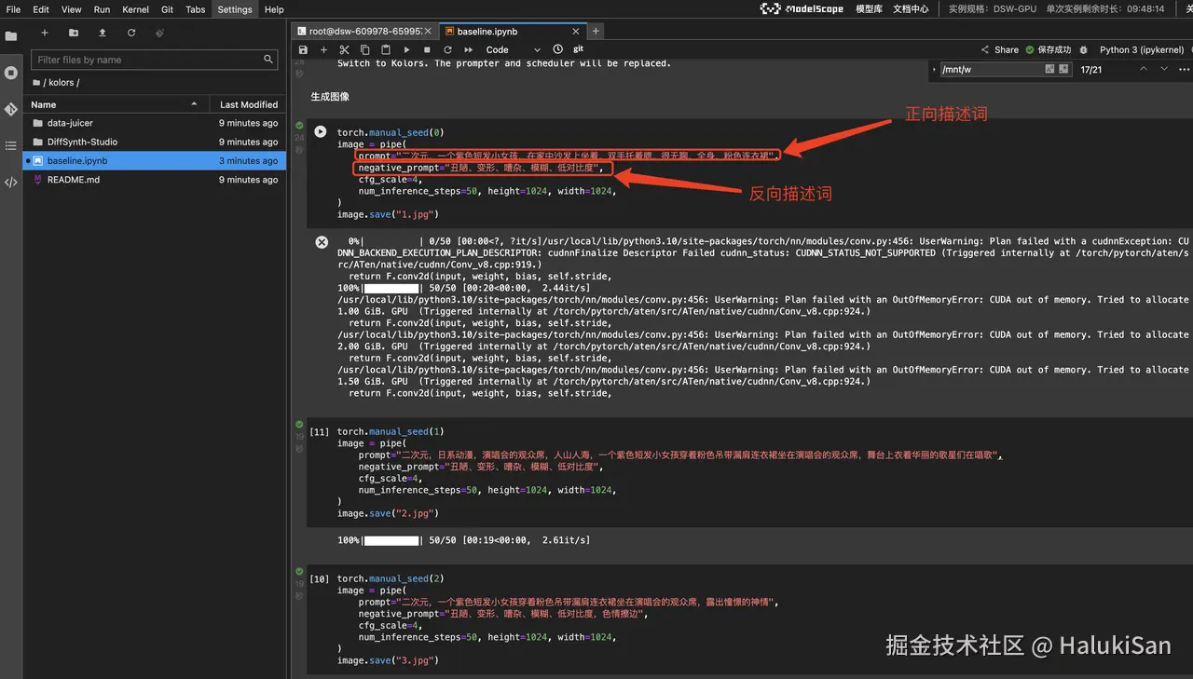Viewport: 1193px width, 679px height.
Task: Create a new folder in the file browser
Action: pos(73,33)
